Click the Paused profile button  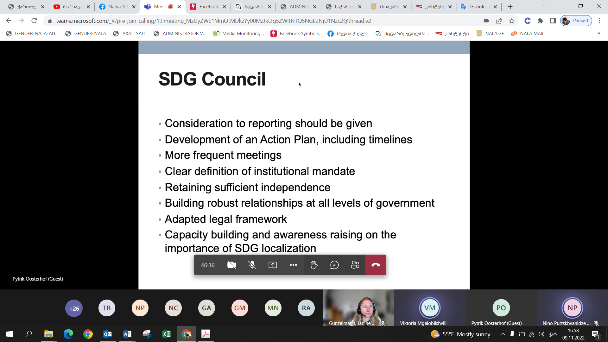[576, 21]
